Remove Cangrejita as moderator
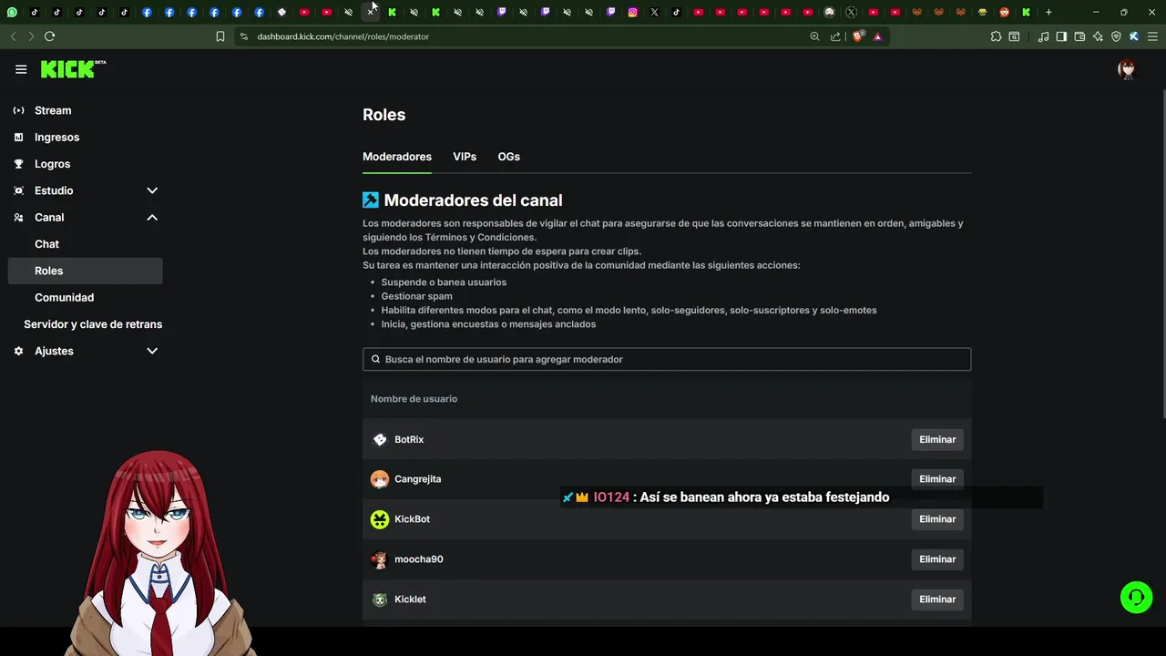Image resolution: width=1166 pixels, height=656 pixels. point(937,479)
